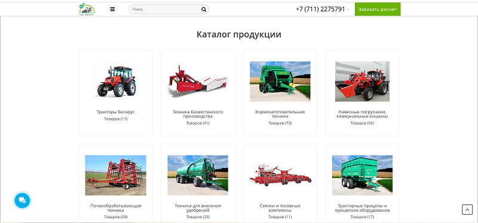This screenshot has height=223, width=478.
Task: Open Сеялки и посевные комплексы link
Action: point(280,207)
